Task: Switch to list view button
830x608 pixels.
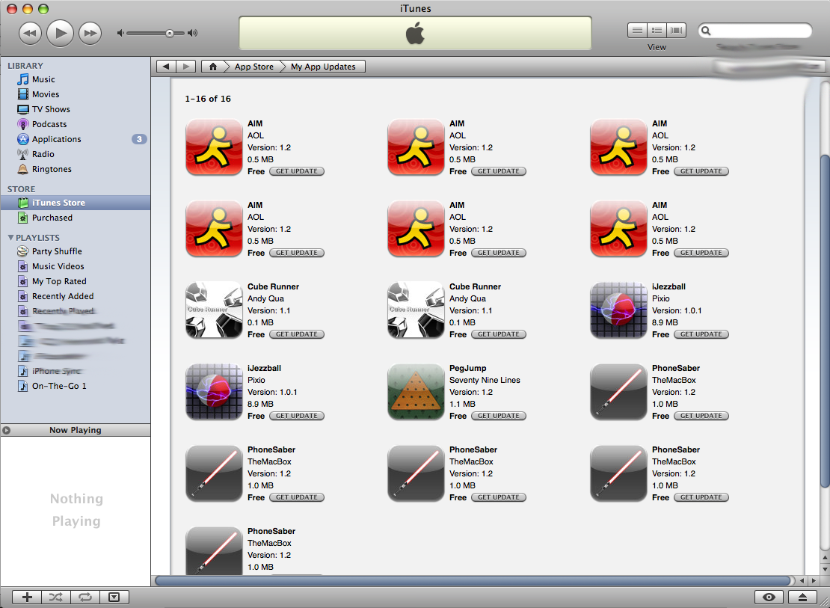Action: (x=637, y=31)
